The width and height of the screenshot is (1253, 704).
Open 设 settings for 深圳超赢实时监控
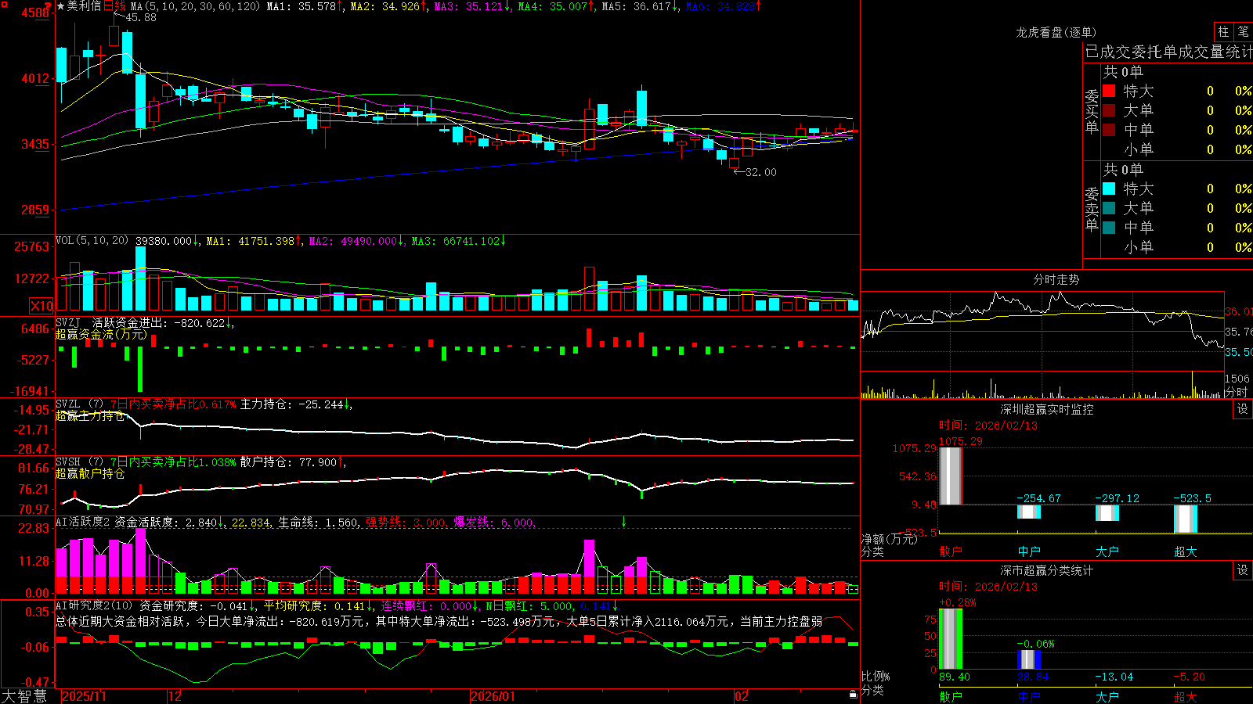click(x=1243, y=409)
